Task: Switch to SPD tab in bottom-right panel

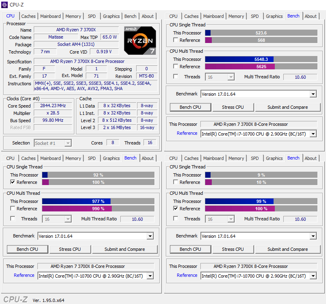Action: [x=255, y=158]
